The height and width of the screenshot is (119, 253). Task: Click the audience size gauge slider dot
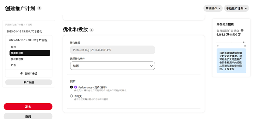(x=244, y=42)
